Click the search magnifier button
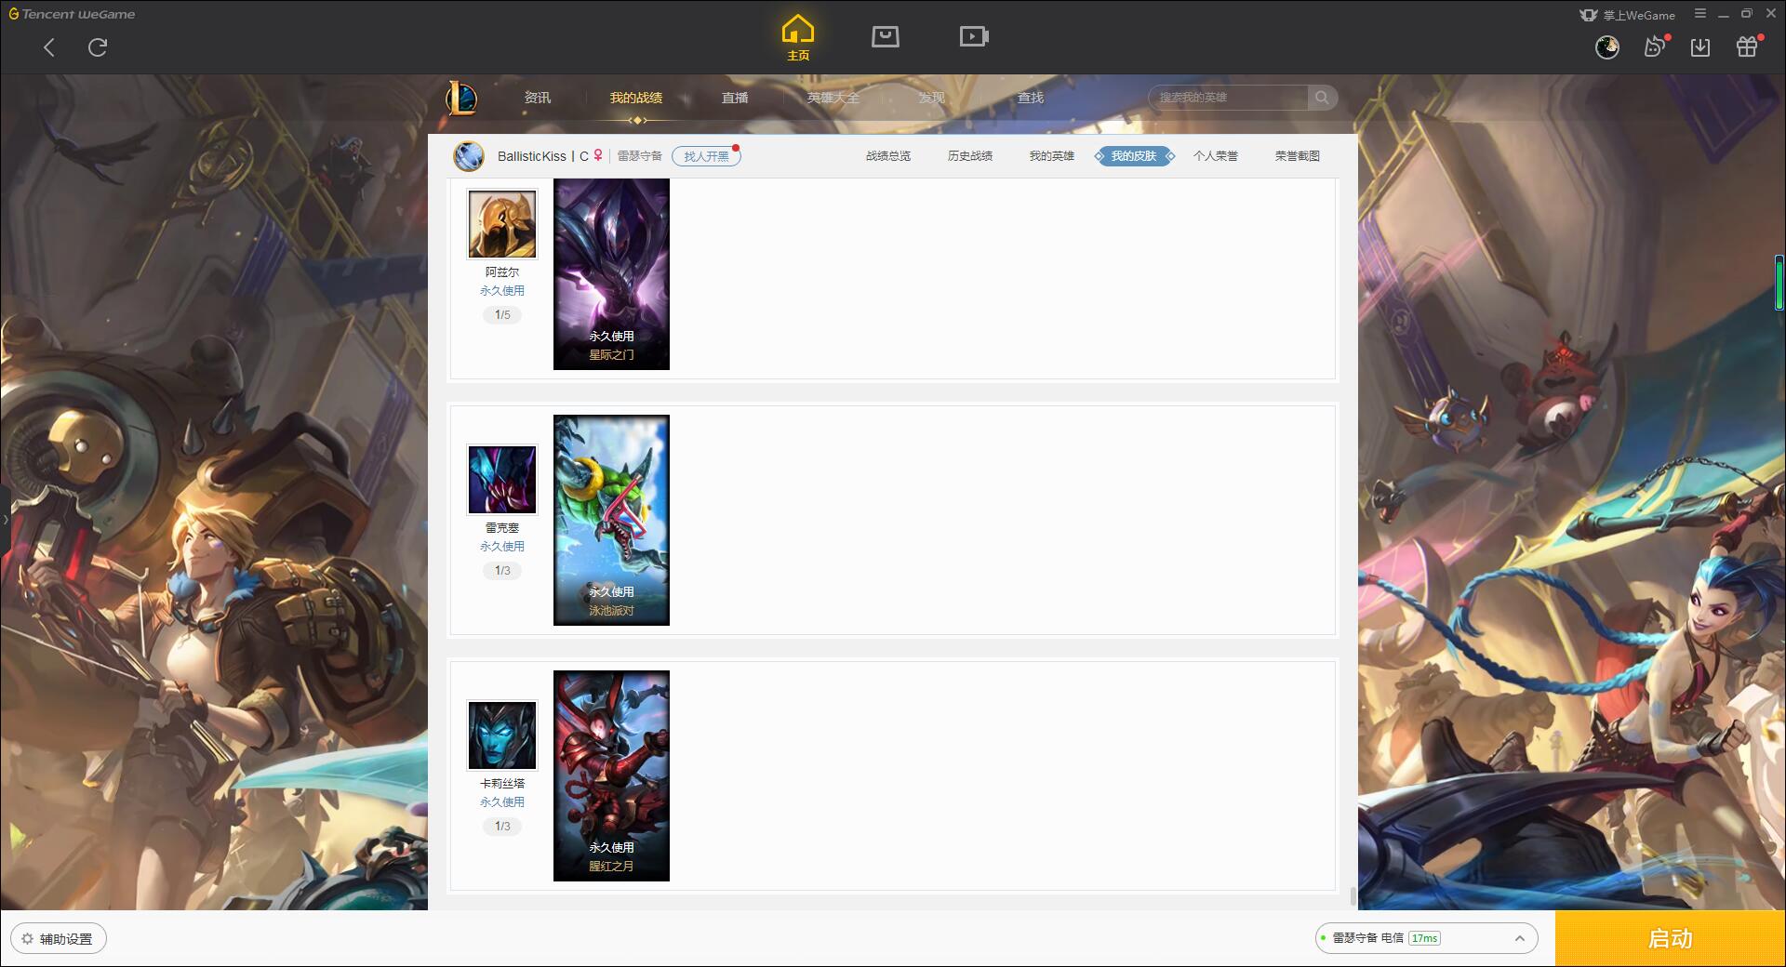 pos(1322,98)
